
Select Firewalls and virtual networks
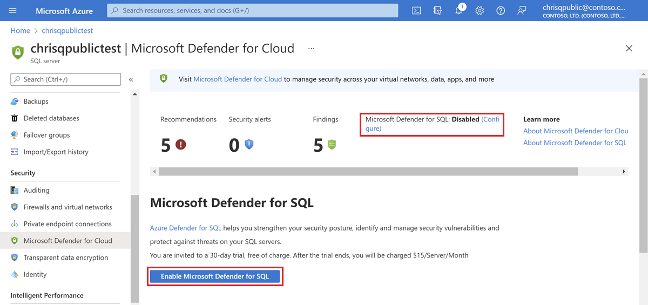(x=67, y=207)
